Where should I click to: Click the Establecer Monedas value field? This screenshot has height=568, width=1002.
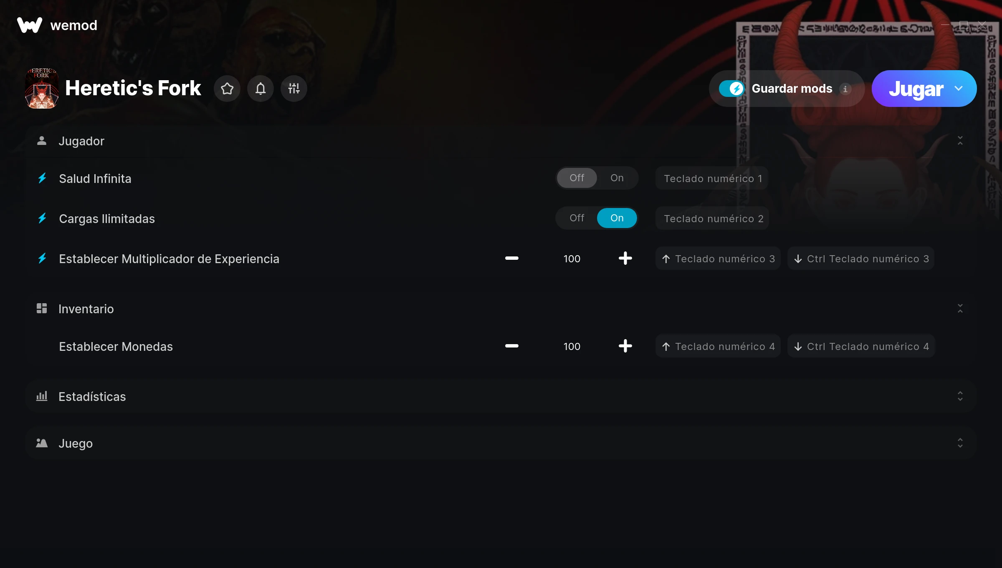click(x=572, y=346)
